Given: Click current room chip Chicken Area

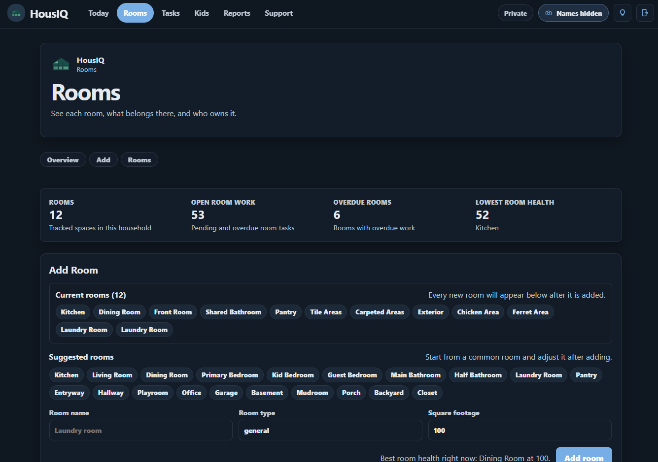Looking at the screenshot, I should (478, 312).
